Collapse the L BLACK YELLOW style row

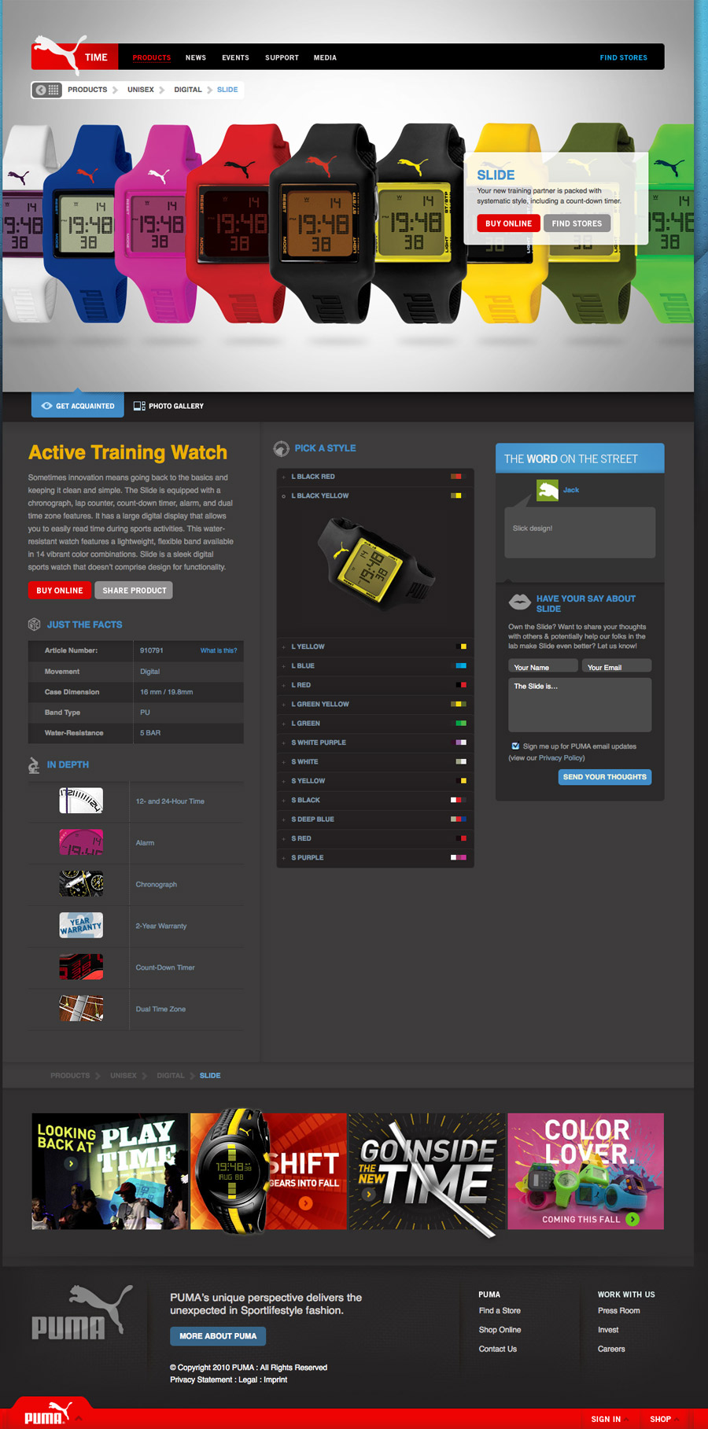click(x=375, y=495)
